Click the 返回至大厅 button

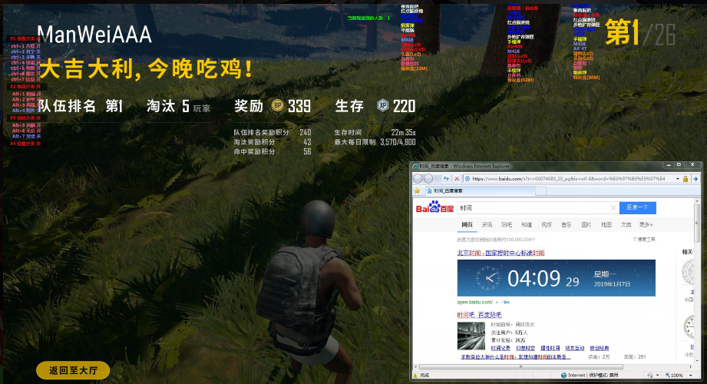coord(73,370)
